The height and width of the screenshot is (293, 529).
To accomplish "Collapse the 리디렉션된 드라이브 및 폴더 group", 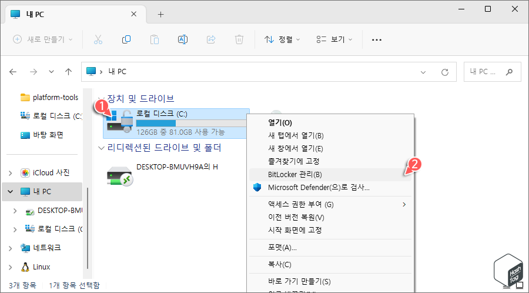I will coord(101,148).
